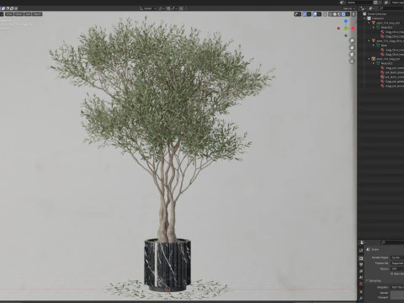404x303 pixels.
Task: Open the Render Engine dropdown
Action: 397,258
